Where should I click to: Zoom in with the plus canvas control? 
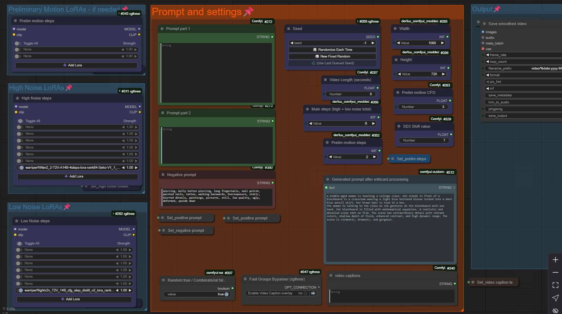tap(555, 260)
